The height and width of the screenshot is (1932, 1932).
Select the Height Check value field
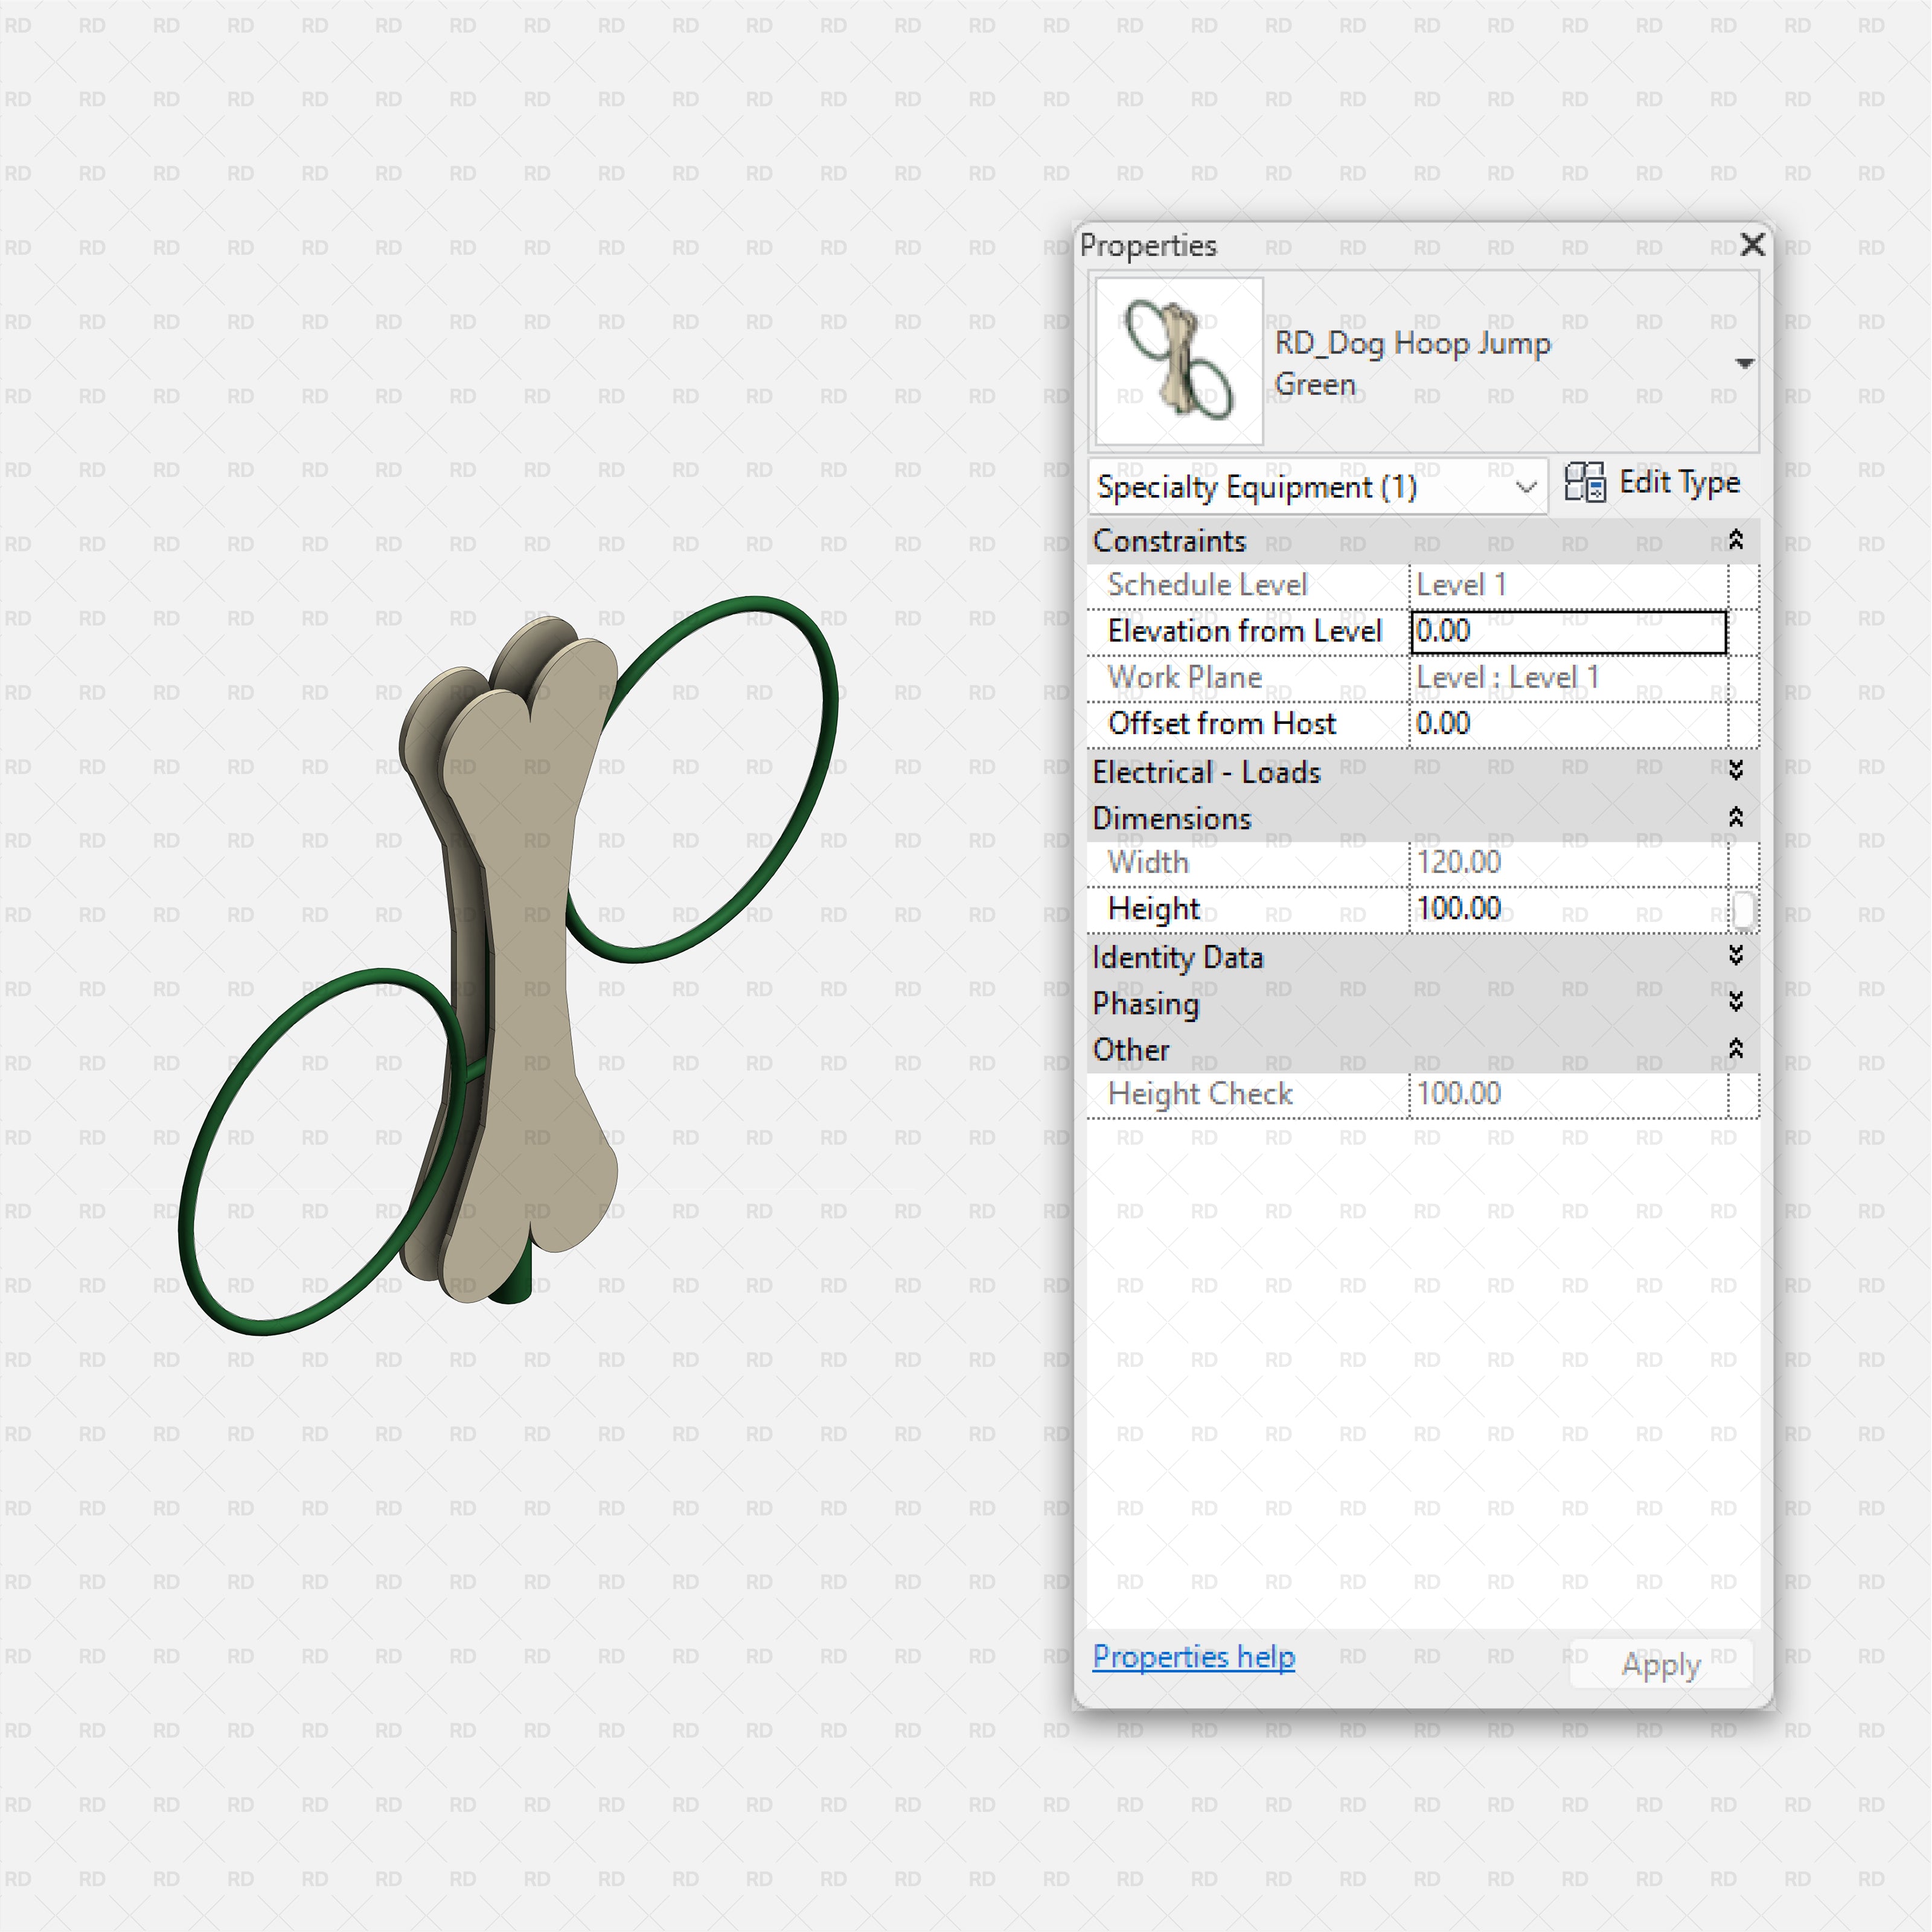[1560, 1093]
